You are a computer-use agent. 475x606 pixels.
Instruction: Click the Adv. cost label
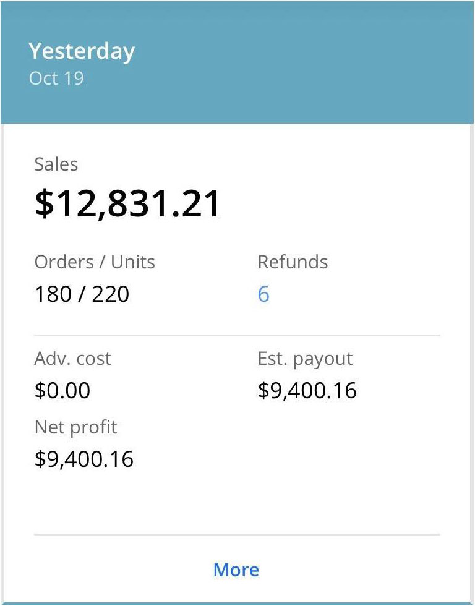tap(73, 359)
